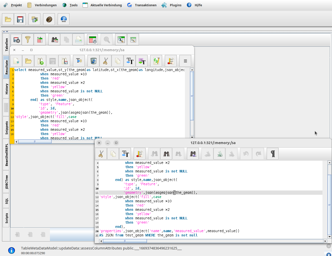This screenshot has height=256, width=332.
Task: Click the table with clock icon
Action: [x=93, y=40]
